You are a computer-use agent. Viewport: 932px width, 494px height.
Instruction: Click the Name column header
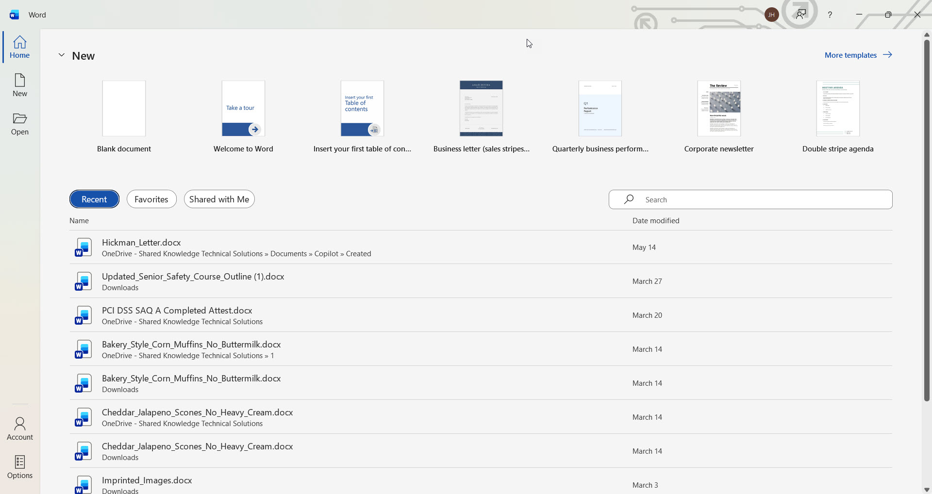coord(79,221)
